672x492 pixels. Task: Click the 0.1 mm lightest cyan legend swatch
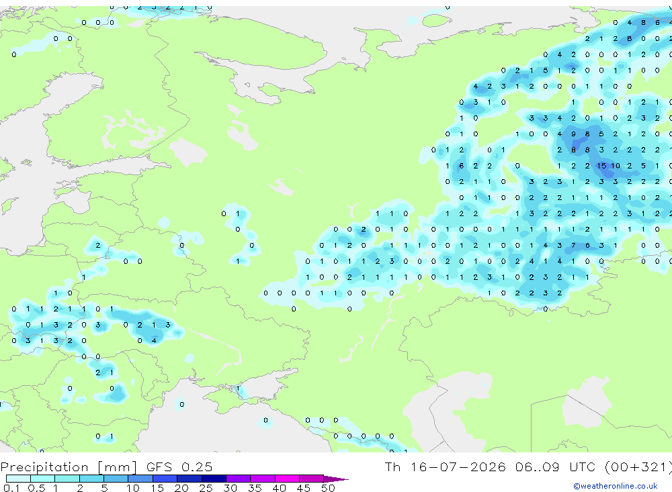[18, 479]
